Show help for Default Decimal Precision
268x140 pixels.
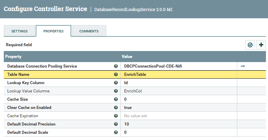coord(116,124)
